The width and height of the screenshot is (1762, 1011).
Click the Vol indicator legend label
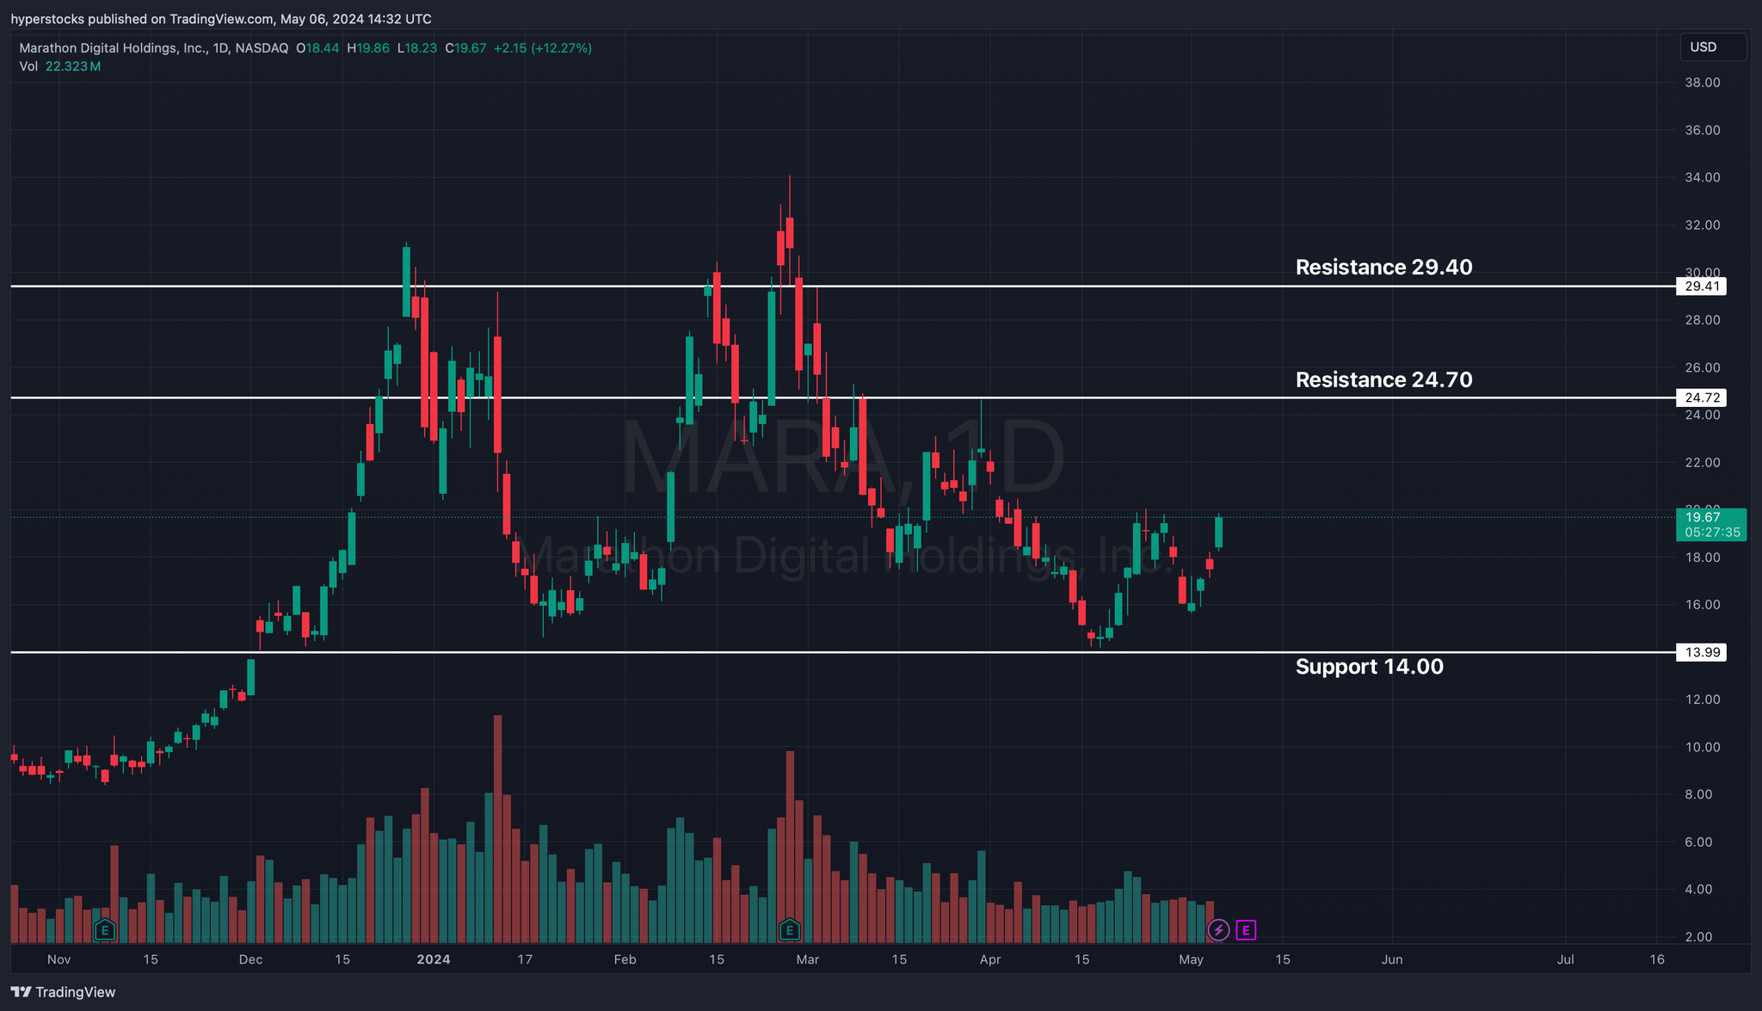tap(28, 66)
